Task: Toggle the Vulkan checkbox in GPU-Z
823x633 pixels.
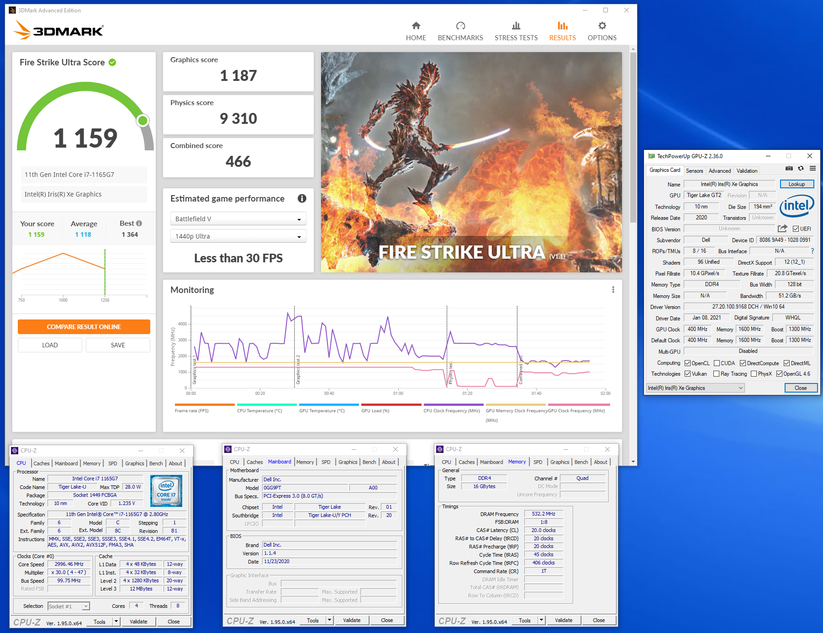Action: 687,374
